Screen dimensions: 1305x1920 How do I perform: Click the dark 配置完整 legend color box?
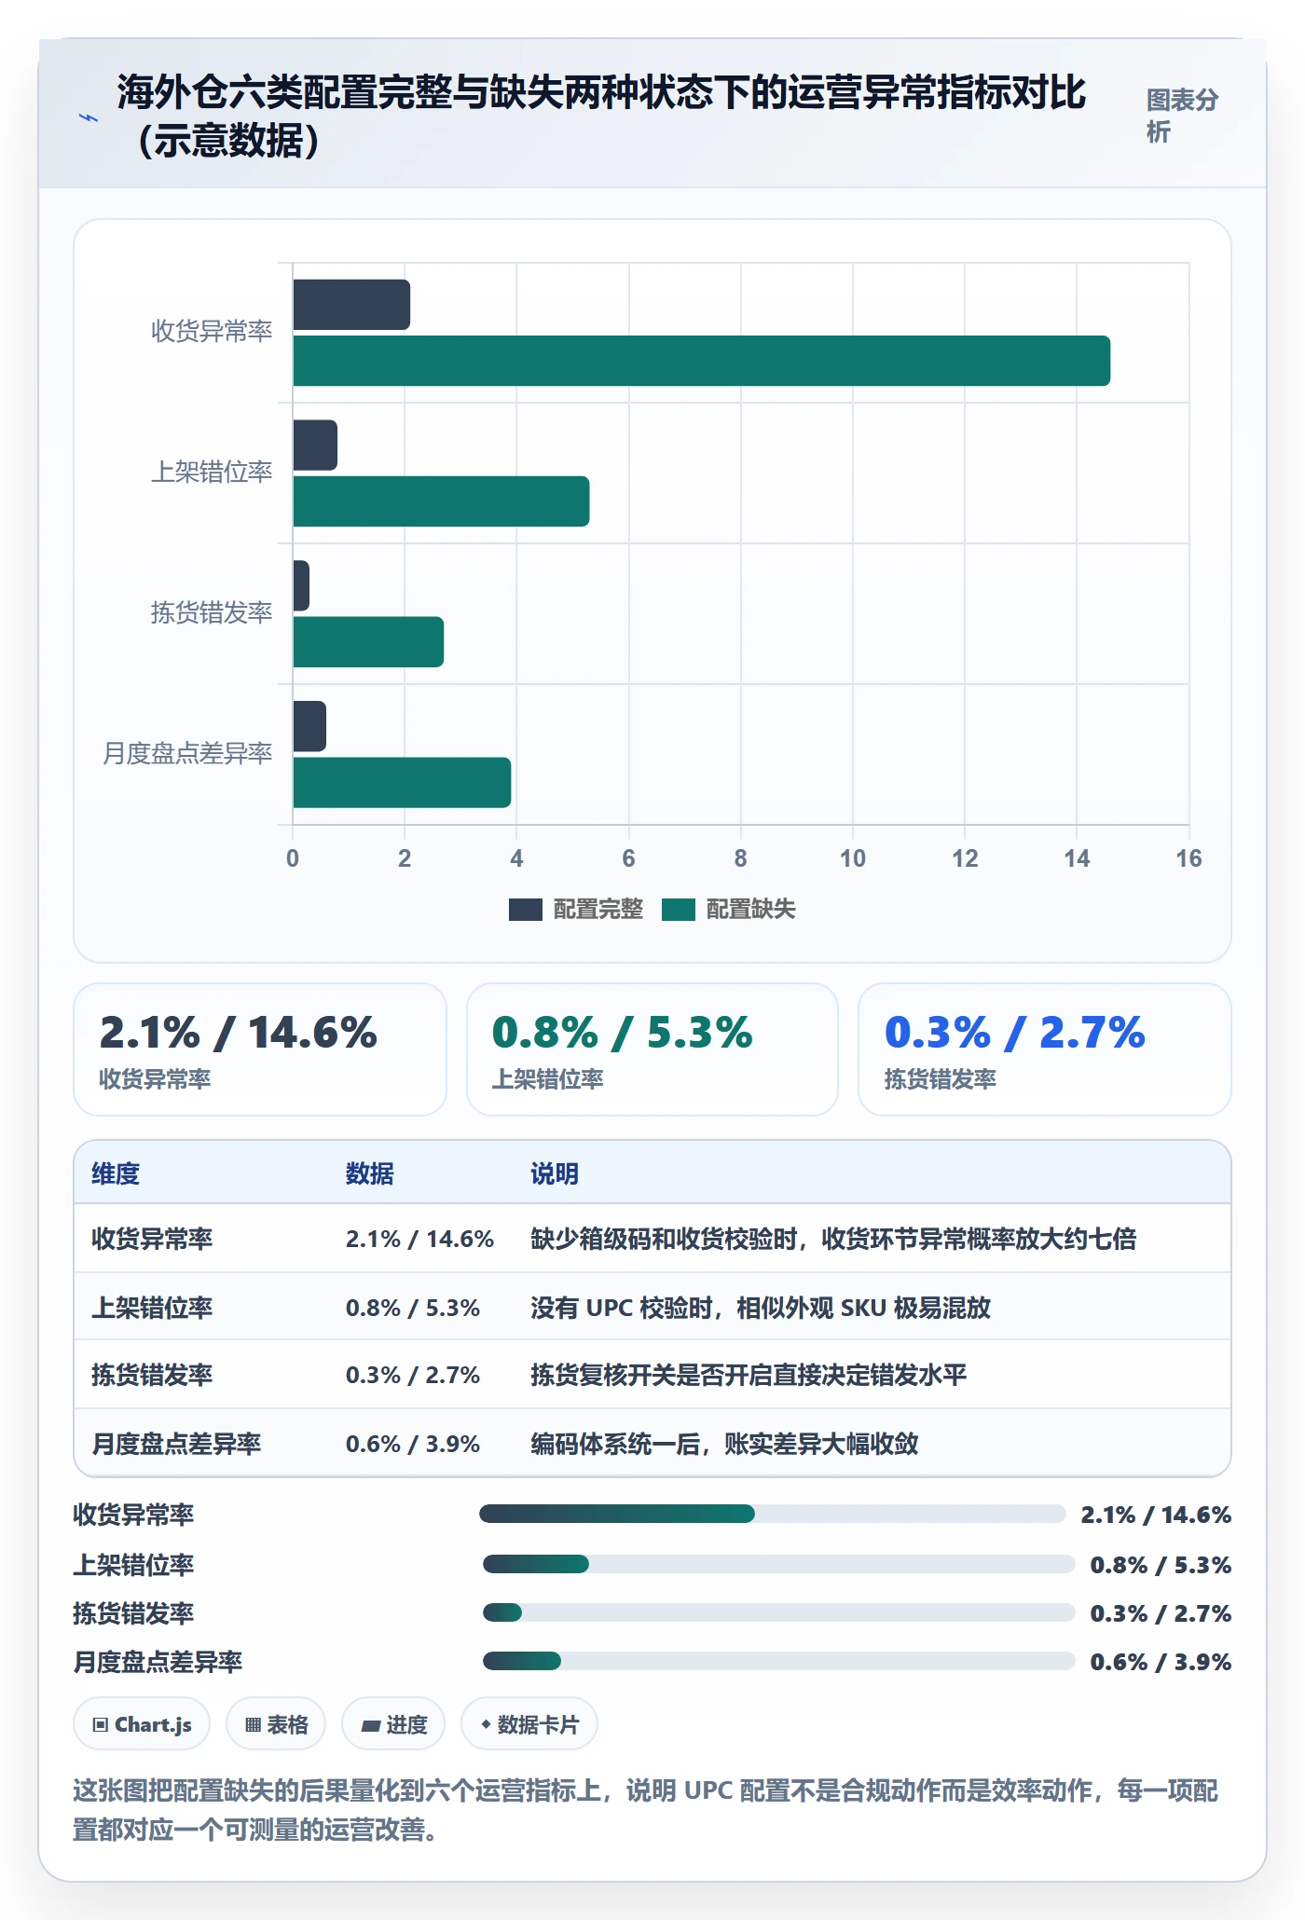coord(526,910)
